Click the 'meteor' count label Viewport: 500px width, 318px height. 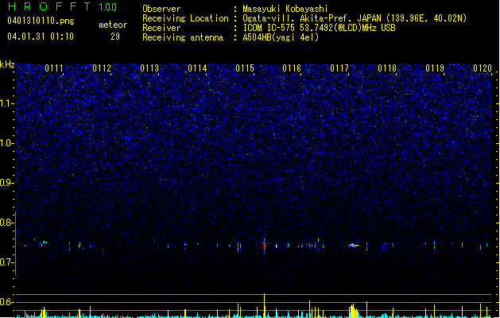[113, 25]
